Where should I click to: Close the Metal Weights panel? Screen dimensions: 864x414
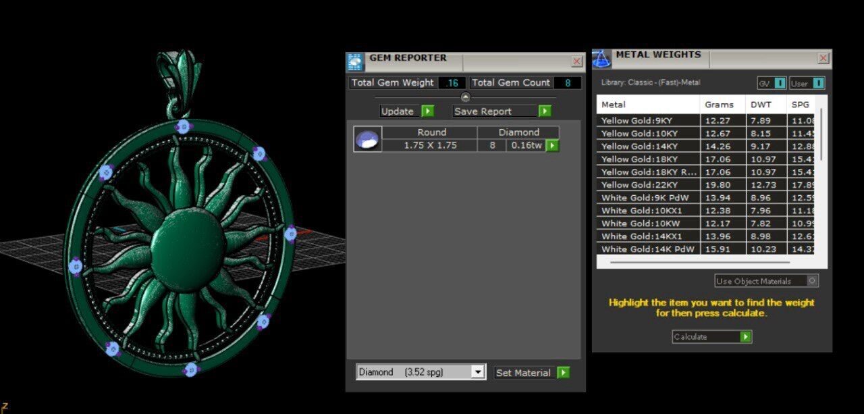[x=823, y=59]
